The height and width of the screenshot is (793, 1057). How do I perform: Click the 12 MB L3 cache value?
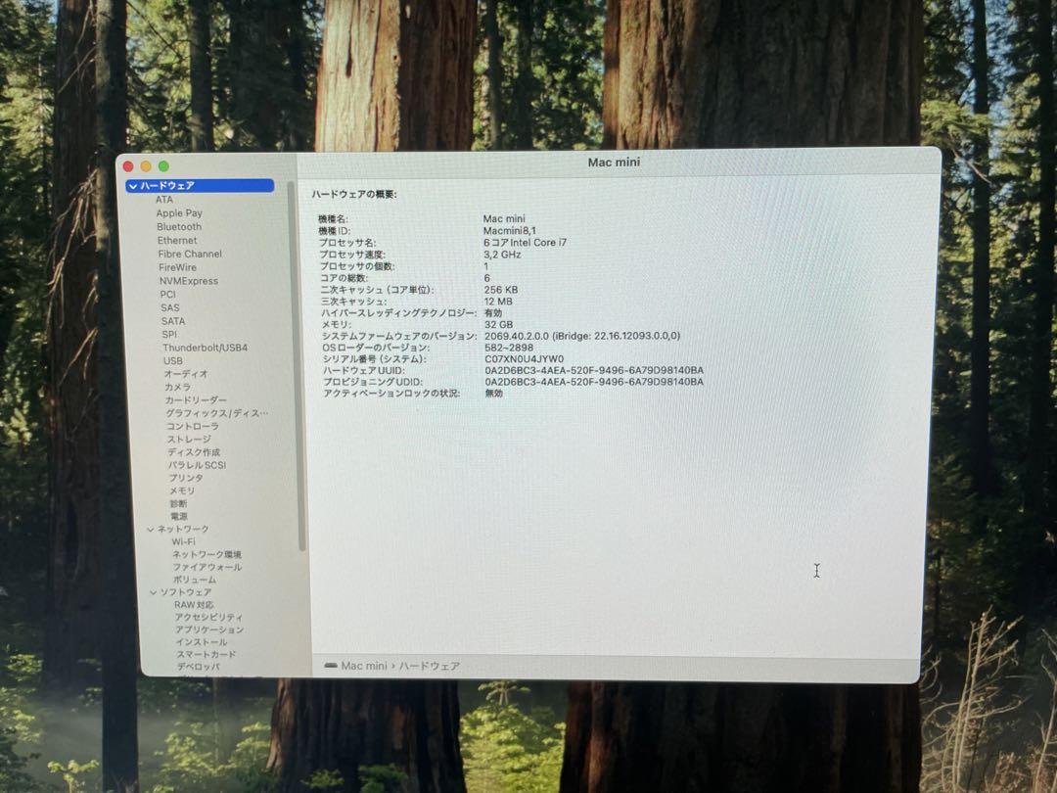pos(498,302)
